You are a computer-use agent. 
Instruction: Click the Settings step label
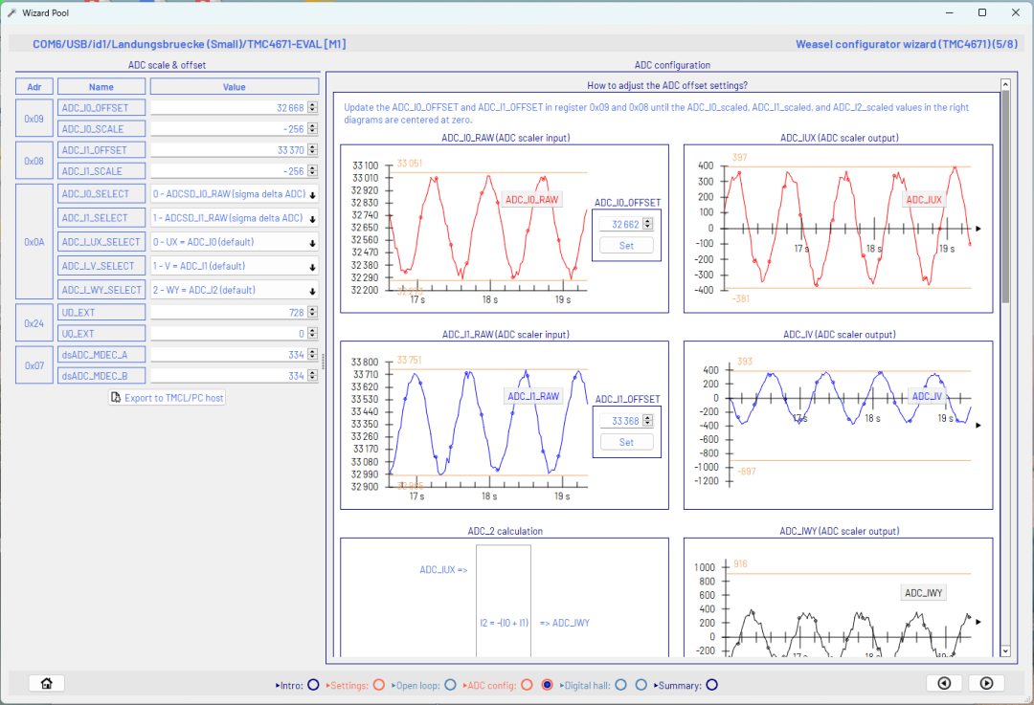pyautogui.click(x=349, y=685)
